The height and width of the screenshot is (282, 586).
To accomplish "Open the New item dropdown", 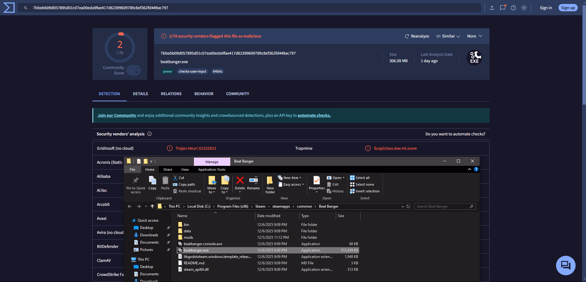I will 290,178.
